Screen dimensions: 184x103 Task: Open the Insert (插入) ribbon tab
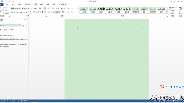[13, 4]
